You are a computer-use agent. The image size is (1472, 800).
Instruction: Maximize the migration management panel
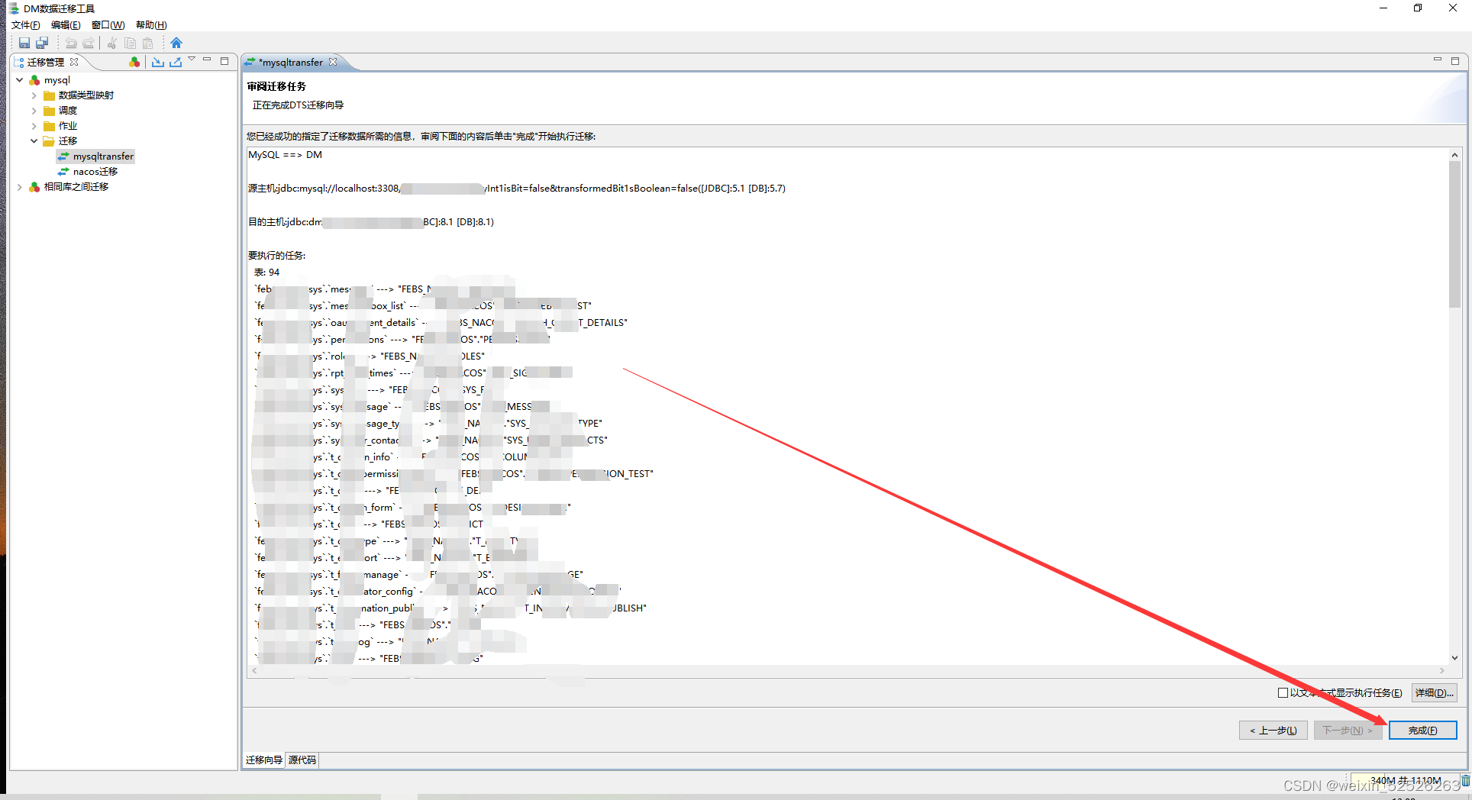pos(224,61)
